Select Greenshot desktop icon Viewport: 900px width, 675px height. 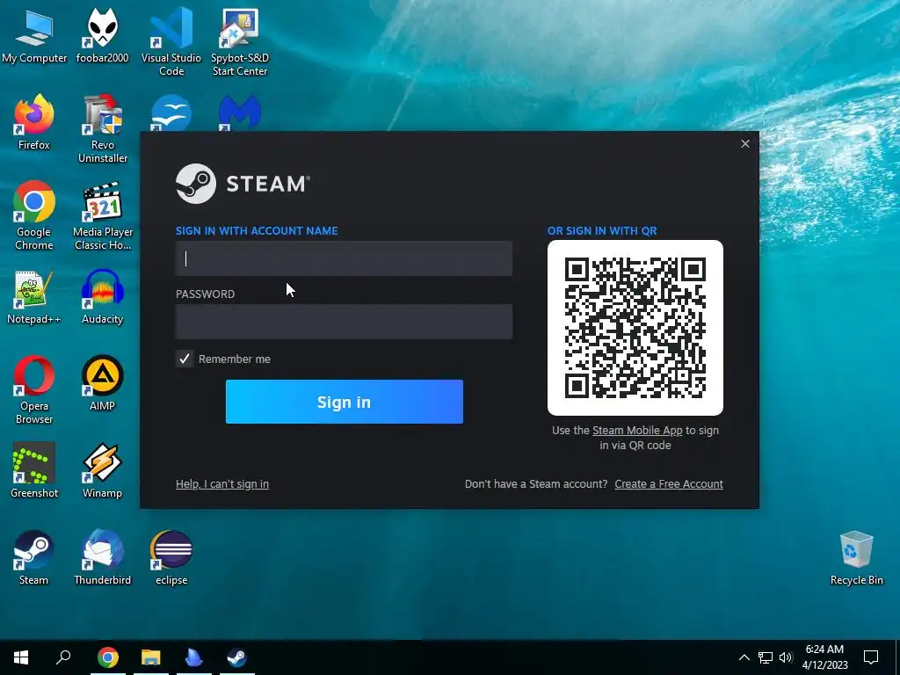click(x=34, y=471)
